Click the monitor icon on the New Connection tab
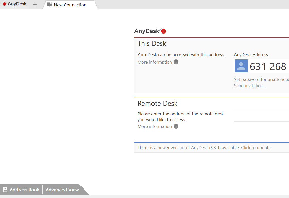Viewport: 289px width, 198px height. 50,5
